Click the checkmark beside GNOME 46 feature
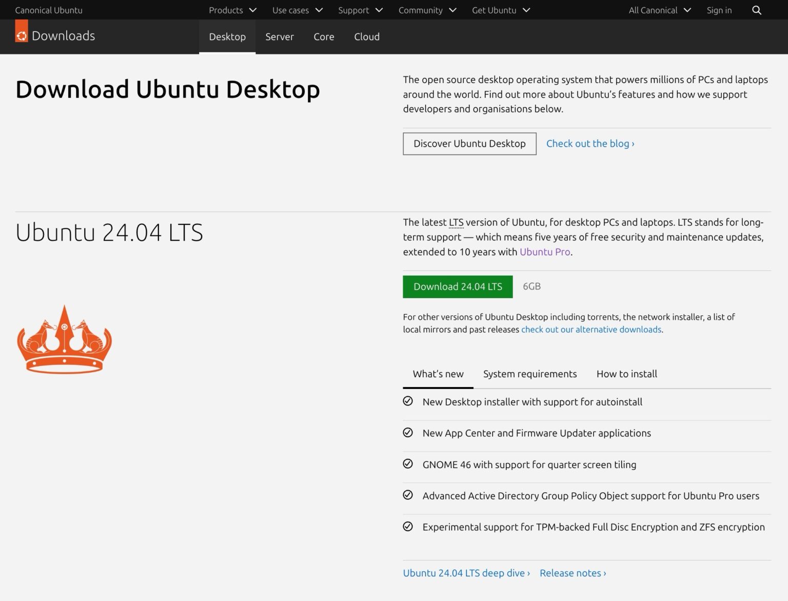The height and width of the screenshot is (601, 788). coord(408,464)
